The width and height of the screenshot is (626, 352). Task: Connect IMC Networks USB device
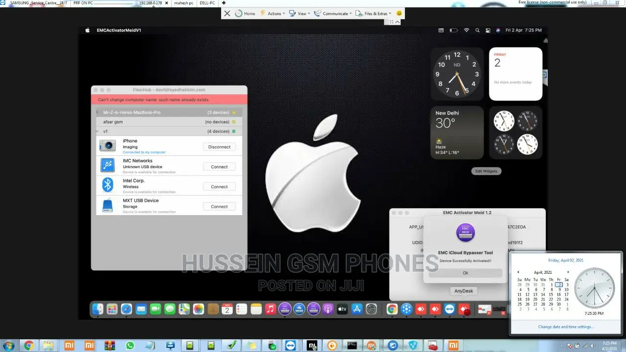pyautogui.click(x=219, y=167)
